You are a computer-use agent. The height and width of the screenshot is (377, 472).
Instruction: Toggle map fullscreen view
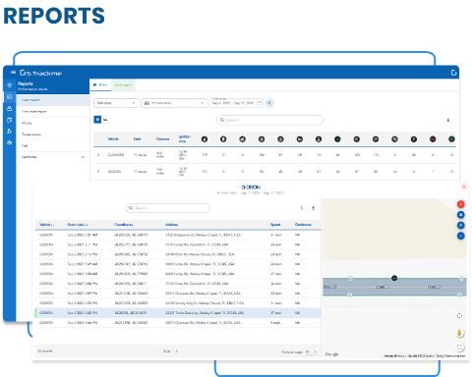click(x=459, y=348)
